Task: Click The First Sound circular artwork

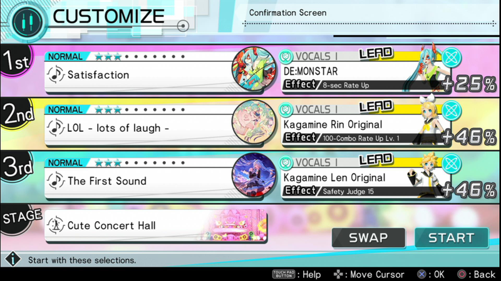Action: coord(254,175)
